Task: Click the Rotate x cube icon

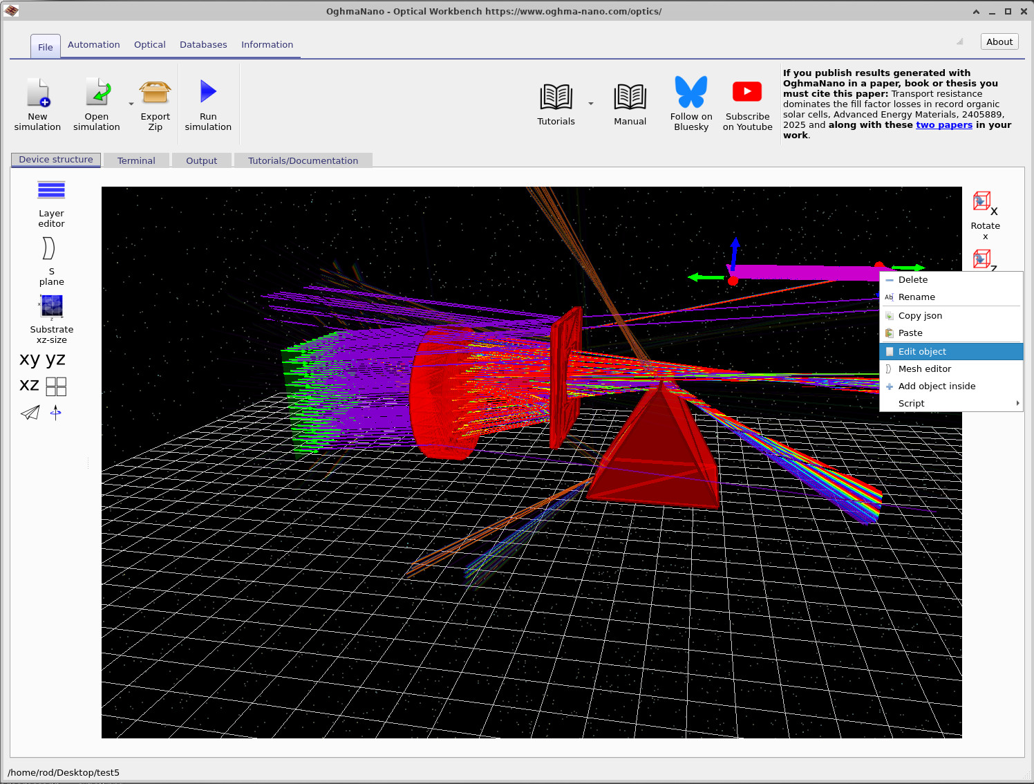Action: [982, 201]
